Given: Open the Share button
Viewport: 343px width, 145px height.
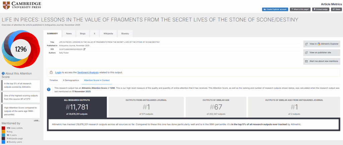Looking at the screenshot, I should point(336,9).
